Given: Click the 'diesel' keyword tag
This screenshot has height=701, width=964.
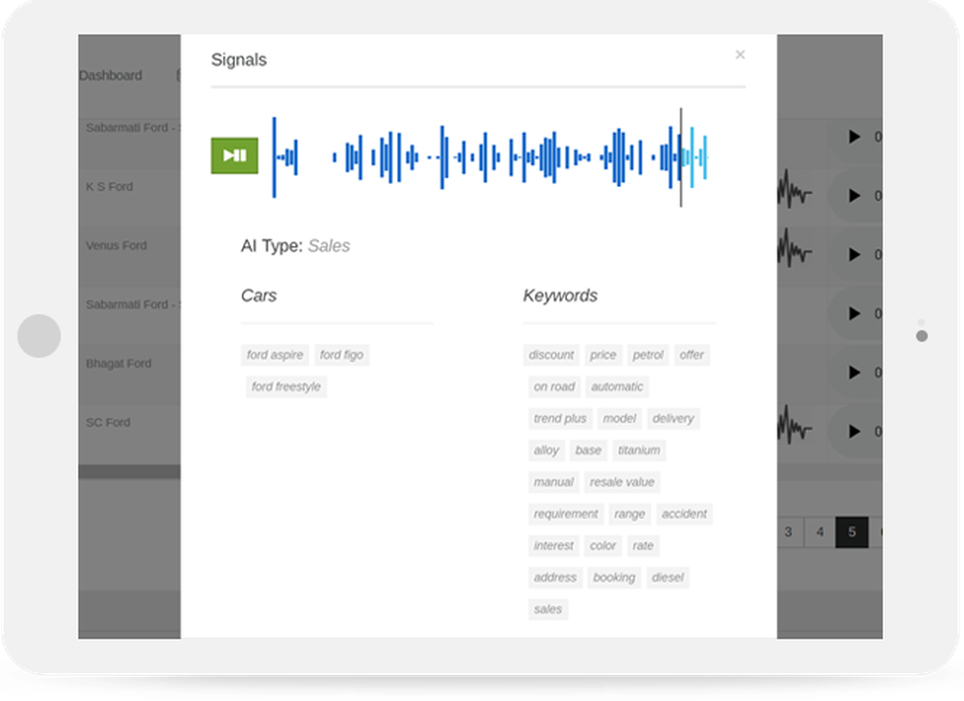Looking at the screenshot, I should point(668,579).
